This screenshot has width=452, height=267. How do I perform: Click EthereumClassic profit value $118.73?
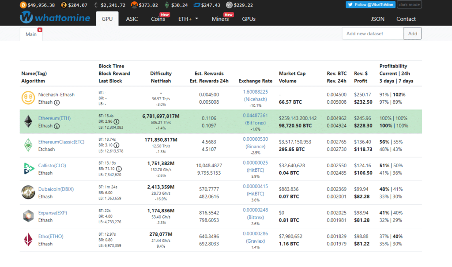pos(363,149)
